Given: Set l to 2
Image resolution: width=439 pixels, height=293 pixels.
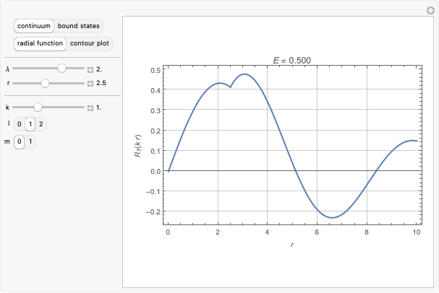Looking at the screenshot, I should pos(41,124).
